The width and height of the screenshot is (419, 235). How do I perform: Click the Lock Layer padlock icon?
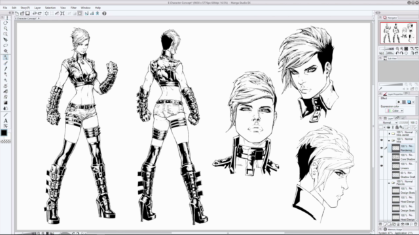(x=397, y=127)
